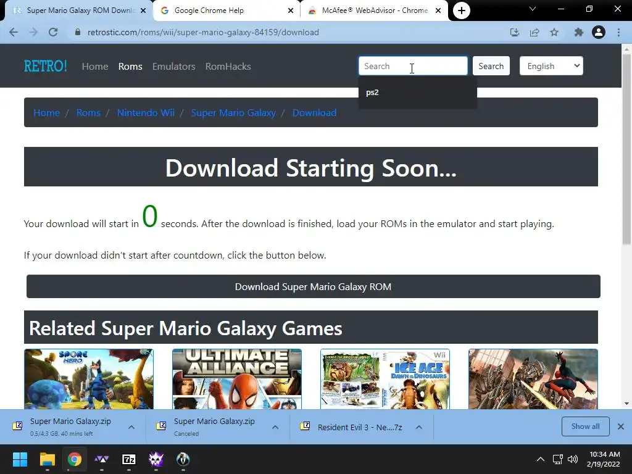Close the downloads bar
Image resolution: width=632 pixels, height=474 pixels.
[x=621, y=426]
